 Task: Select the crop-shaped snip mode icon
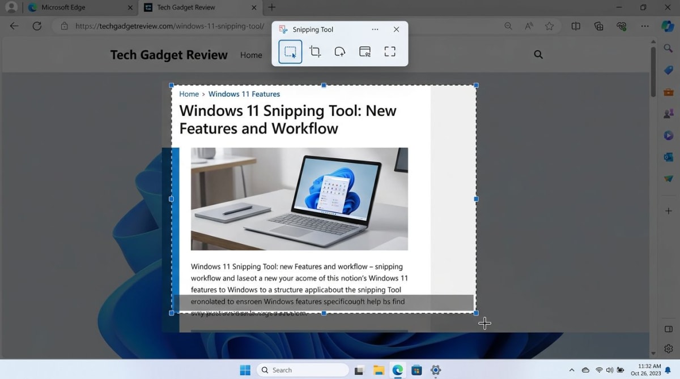[315, 51]
